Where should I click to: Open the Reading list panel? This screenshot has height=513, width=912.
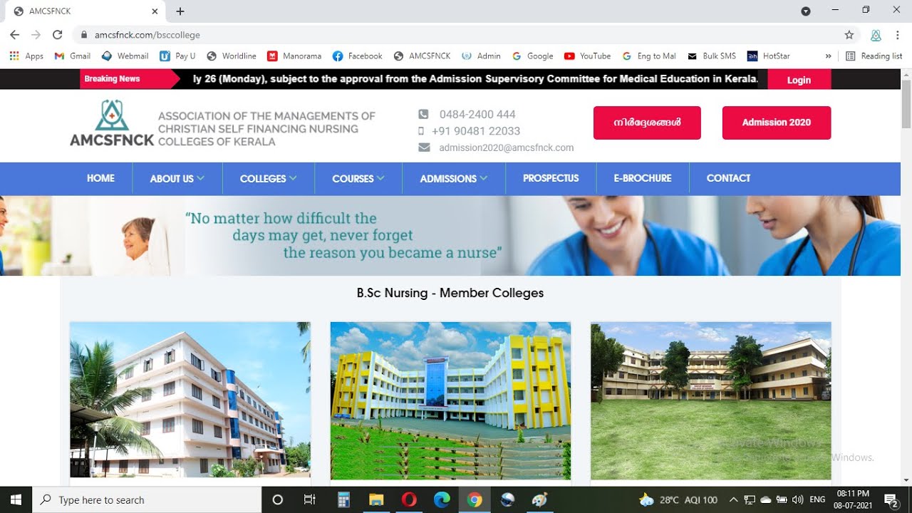pos(874,56)
